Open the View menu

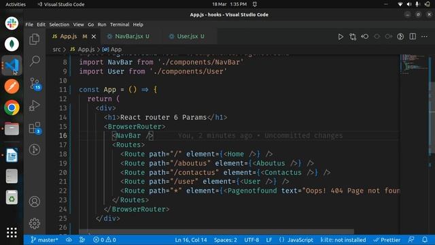coord(79,24)
